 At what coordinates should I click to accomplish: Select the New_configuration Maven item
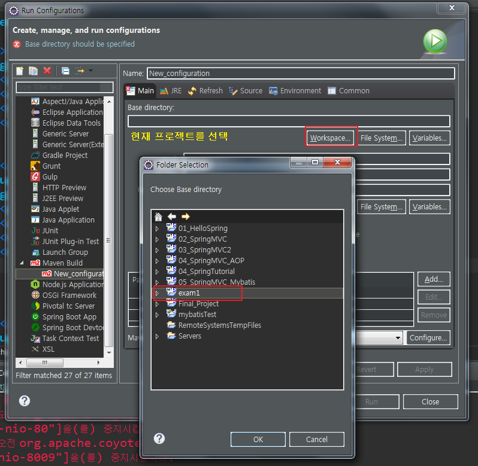point(72,274)
